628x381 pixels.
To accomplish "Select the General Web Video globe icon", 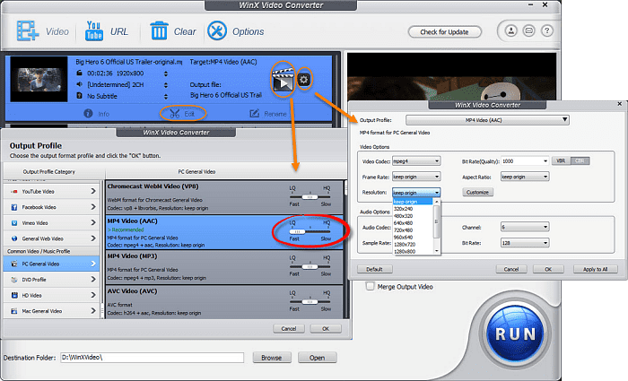I will tap(14, 238).
